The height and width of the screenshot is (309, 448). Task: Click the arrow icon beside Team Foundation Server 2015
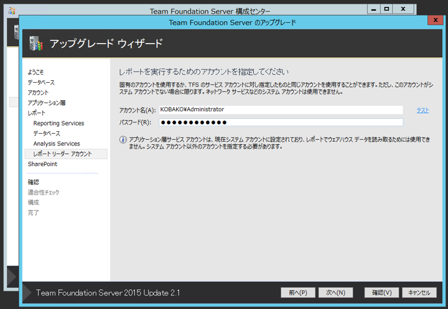(27, 292)
